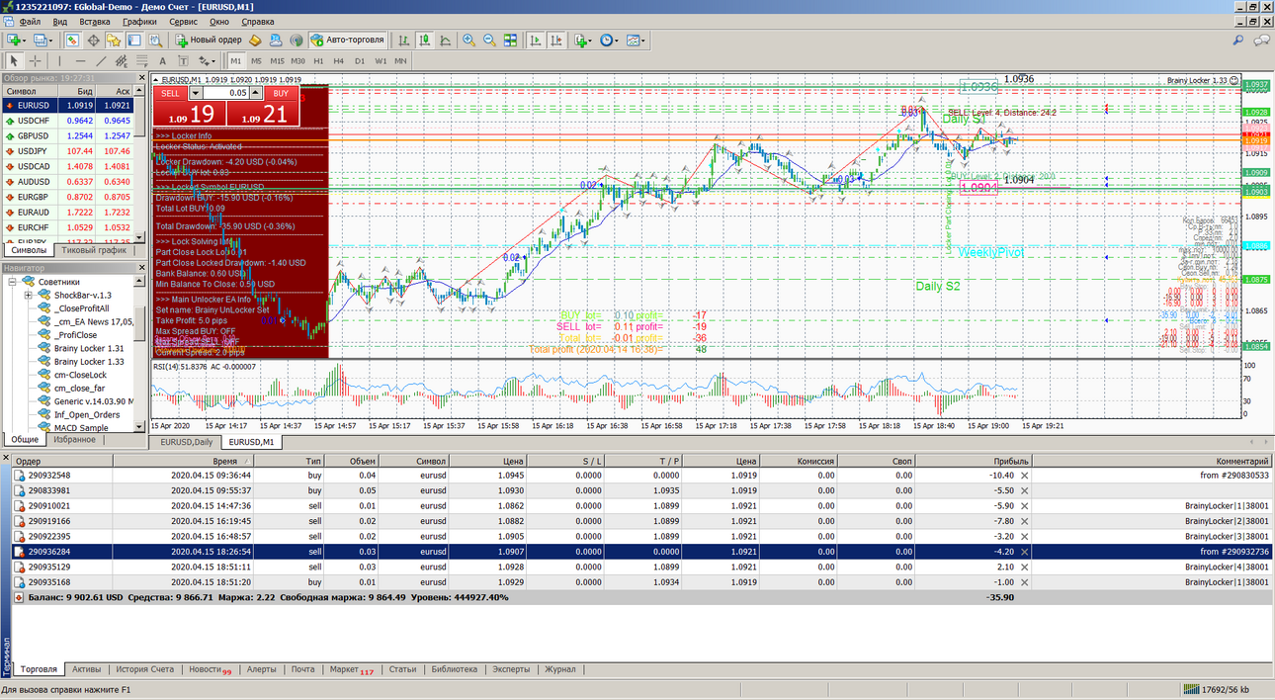1275x700 pixels.
Task: Click Новый ордер new order button
Action: pos(209,41)
